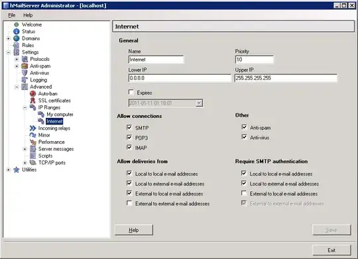
Task: Uncheck POP3 under Allow connections
Action: tap(129, 137)
